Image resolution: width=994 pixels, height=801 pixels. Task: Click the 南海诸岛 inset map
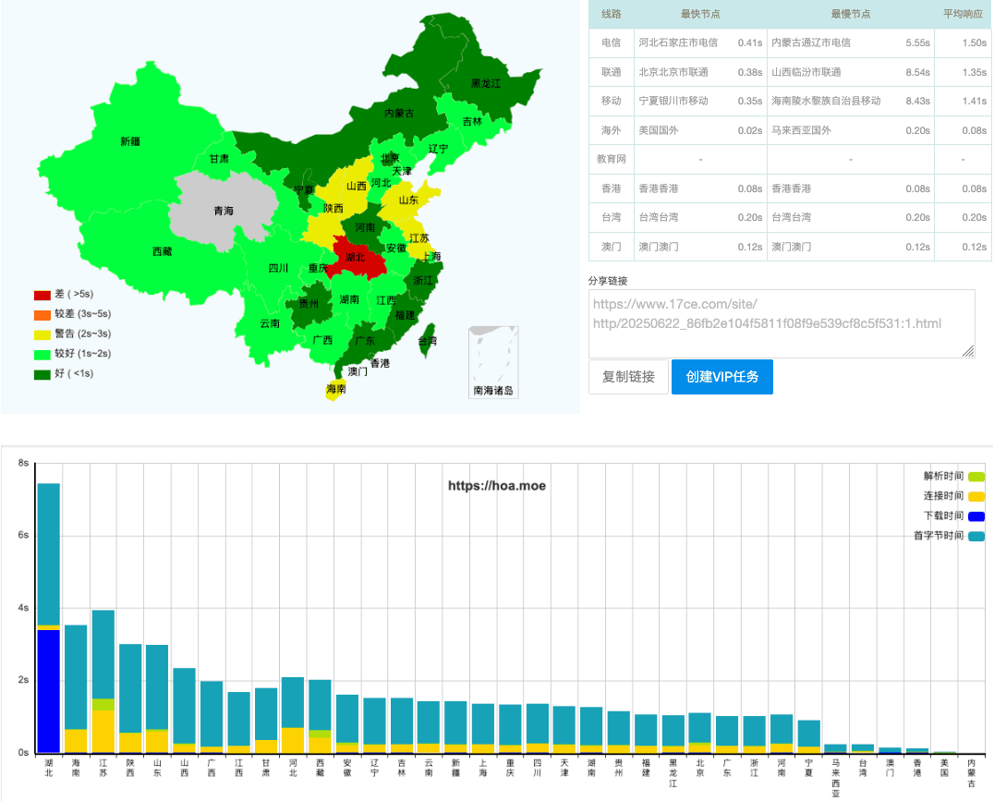click(x=493, y=362)
